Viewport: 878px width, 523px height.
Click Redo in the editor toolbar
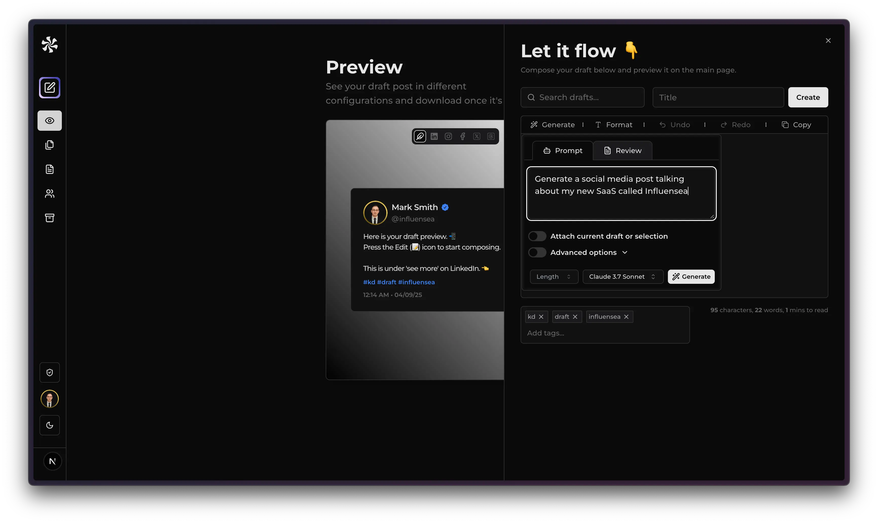(x=735, y=125)
